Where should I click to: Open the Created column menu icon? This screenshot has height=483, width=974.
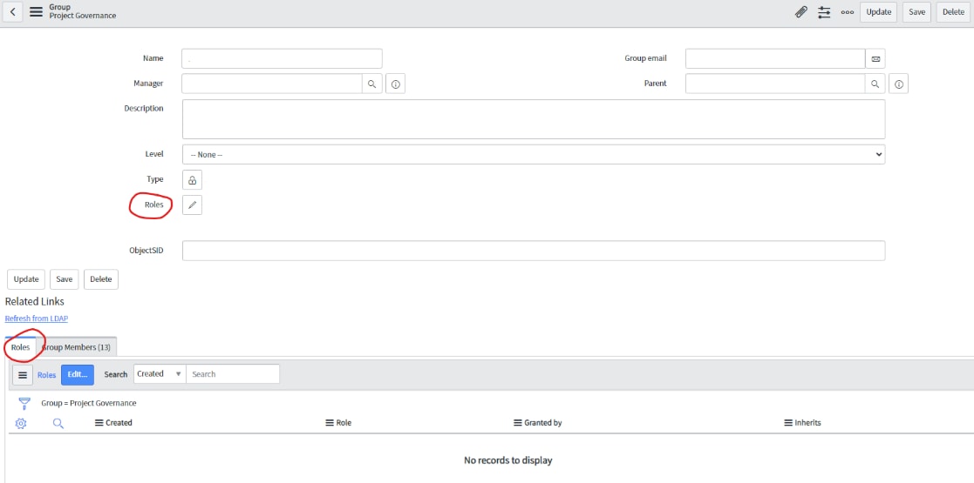coord(99,423)
